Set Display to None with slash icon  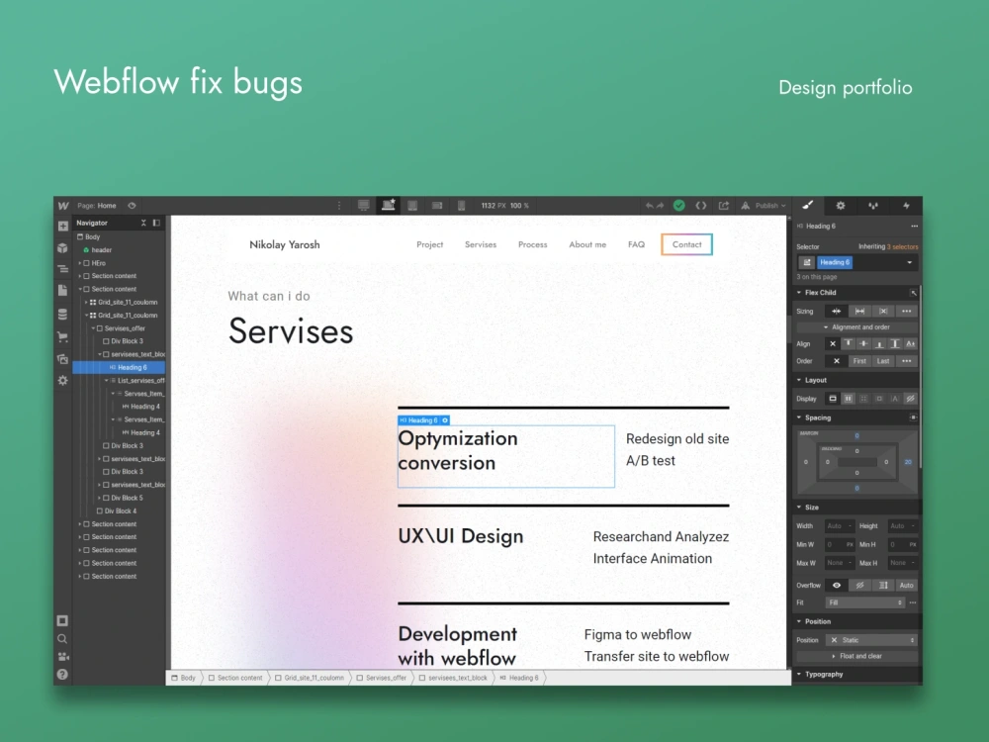[911, 399]
